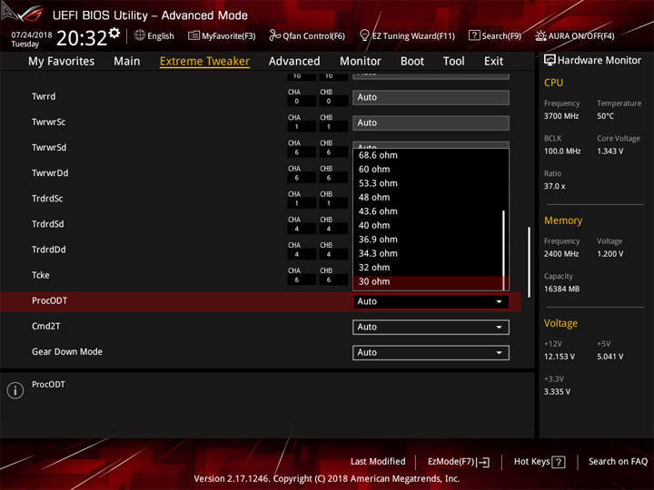The height and width of the screenshot is (490, 654).
Task: Expand the Gear Down Mode dropdown
Action: click(431, 352)
